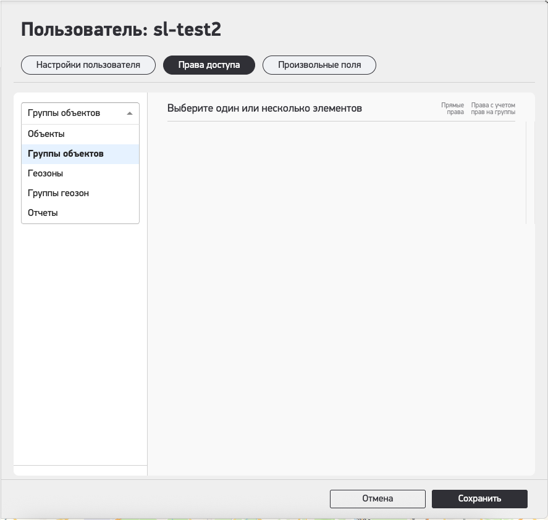The height and width of the screenshot is (520, 548).
Task: Pick Группы геозон from the list
Action: pyautogui.click(x=80, y=193)
